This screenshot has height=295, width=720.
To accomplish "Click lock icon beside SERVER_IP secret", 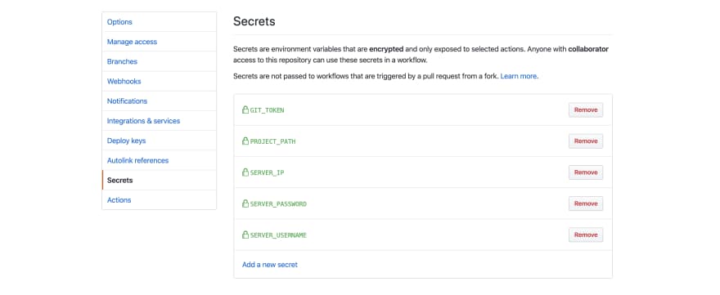I will click(x=245, y=172).
